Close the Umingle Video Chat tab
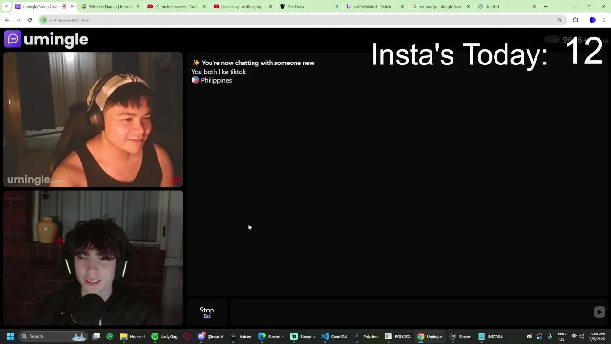 click(x=72, y=7)
